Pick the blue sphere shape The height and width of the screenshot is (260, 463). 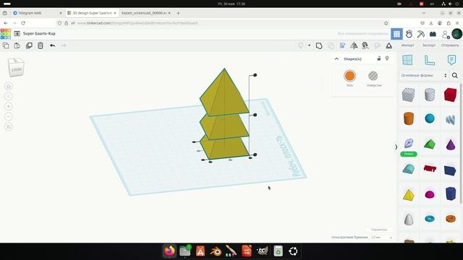(430, 118)
